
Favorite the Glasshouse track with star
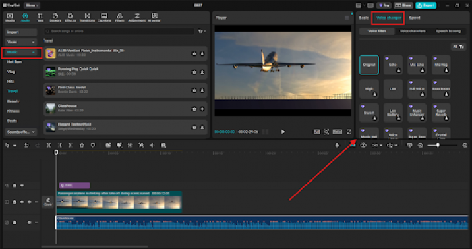click(194, 109)
